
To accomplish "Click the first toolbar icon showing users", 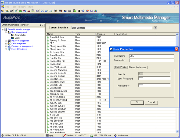I will [x=3, y=11].
